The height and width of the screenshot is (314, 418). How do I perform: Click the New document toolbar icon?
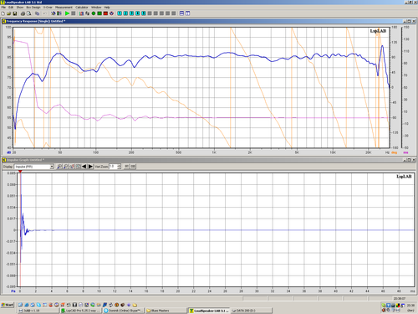(x=3, y=13)
